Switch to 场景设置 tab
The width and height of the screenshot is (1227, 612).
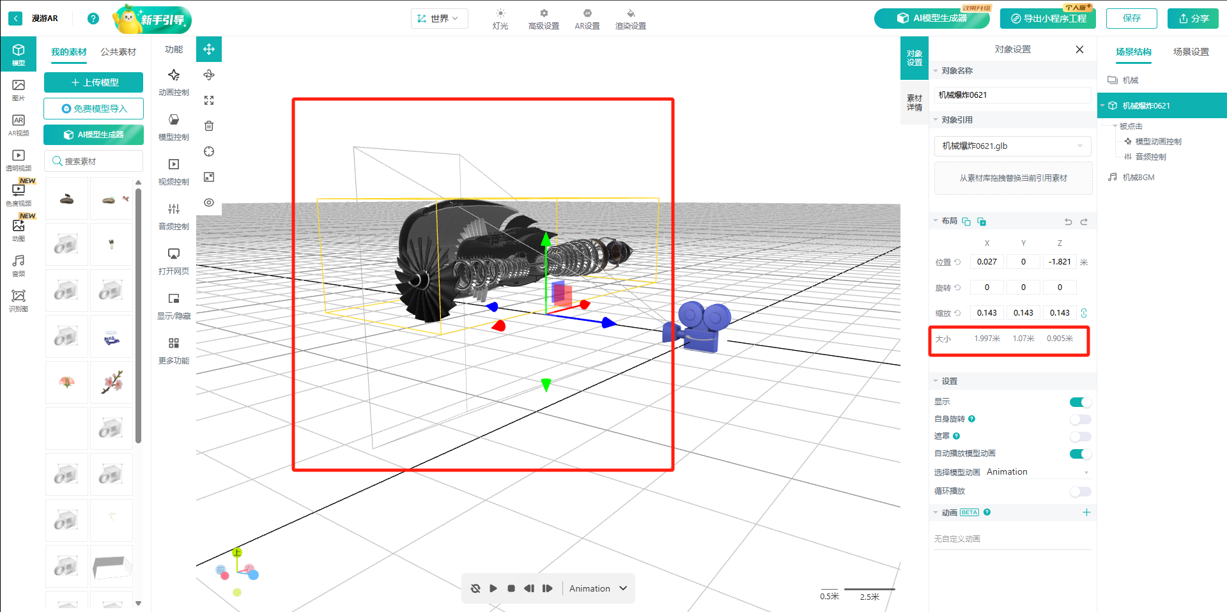tap(1191, 52)
